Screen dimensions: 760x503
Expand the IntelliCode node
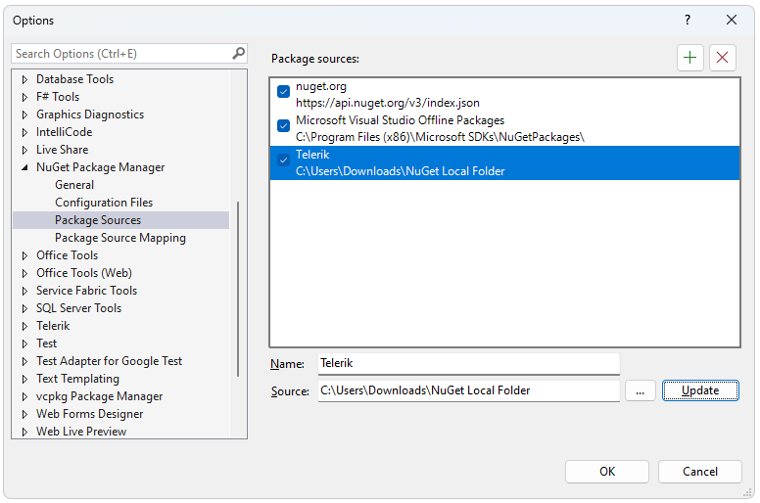(x=24, y=132)
